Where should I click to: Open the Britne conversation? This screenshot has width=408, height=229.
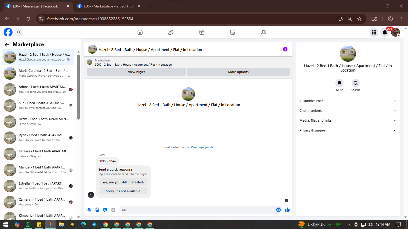38,89
